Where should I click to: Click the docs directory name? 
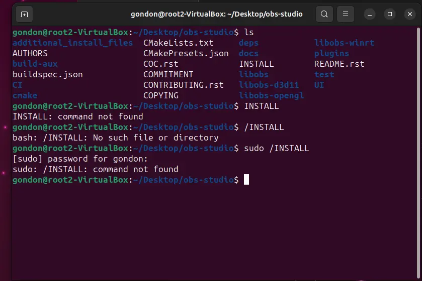pyautogui.click(x=248, y=53)
